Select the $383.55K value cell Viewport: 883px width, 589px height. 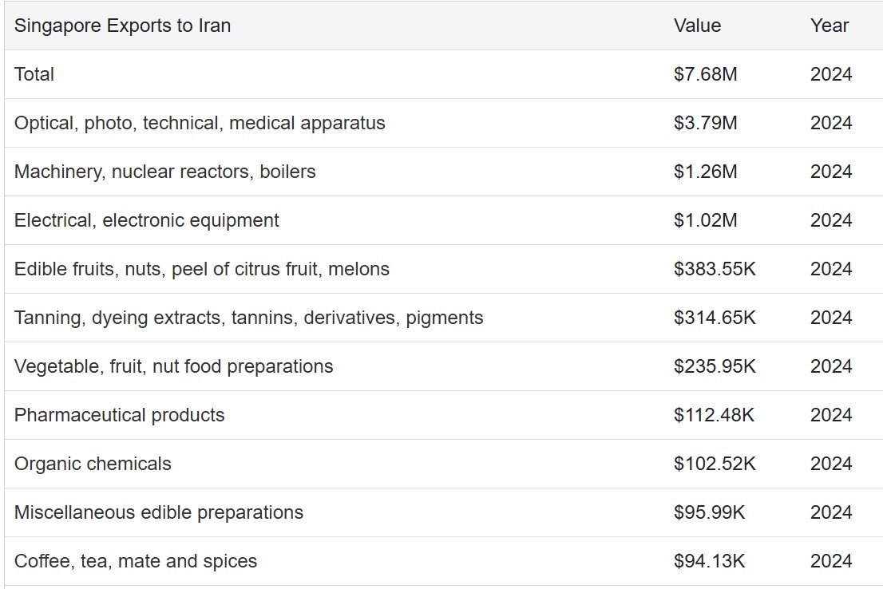coord(714,269)
